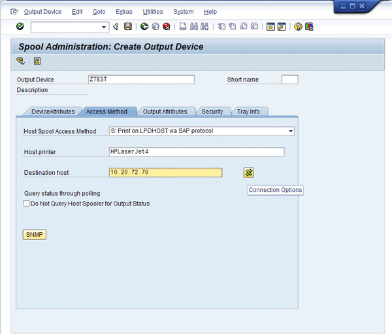Click the yellow Exit icon in toolbar

pyautogui.click(x=155, y=27)
